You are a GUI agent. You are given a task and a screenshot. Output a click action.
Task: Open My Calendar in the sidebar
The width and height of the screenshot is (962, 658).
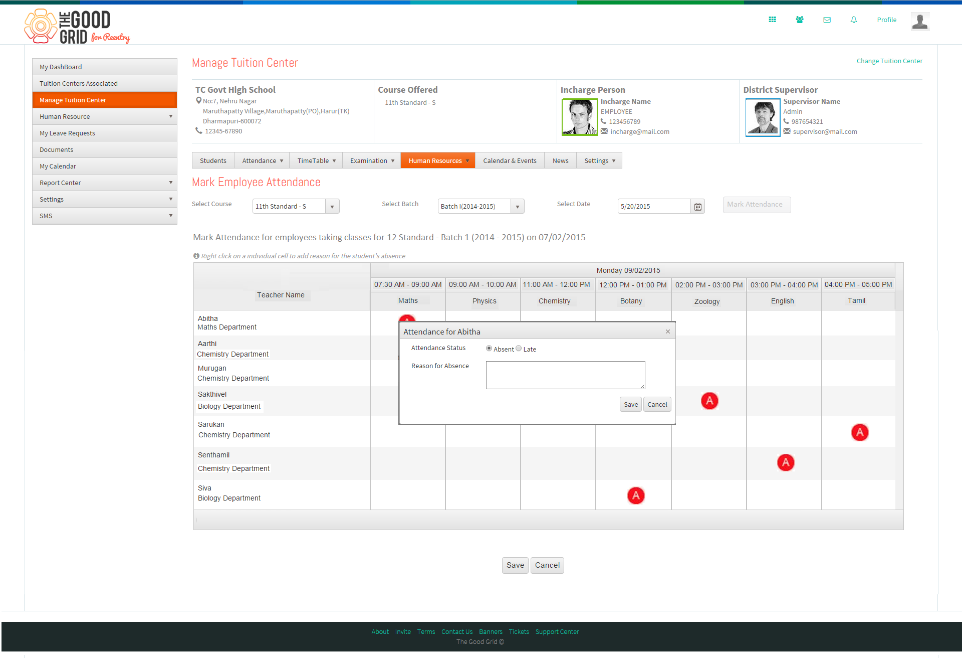click(x=105, y=166)
